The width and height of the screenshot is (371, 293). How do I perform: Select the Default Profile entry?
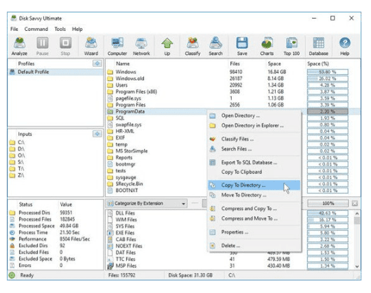(56, 72)
